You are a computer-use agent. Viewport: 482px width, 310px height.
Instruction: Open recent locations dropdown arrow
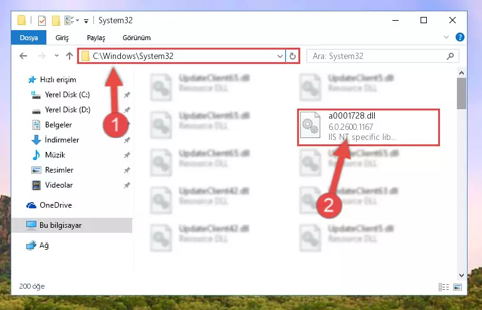click(56, 56)
